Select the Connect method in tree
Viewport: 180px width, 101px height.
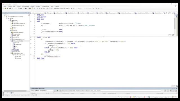tap(17, 43)
